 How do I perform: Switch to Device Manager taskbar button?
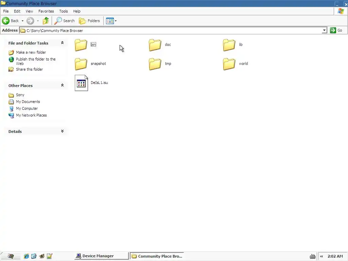102,256
